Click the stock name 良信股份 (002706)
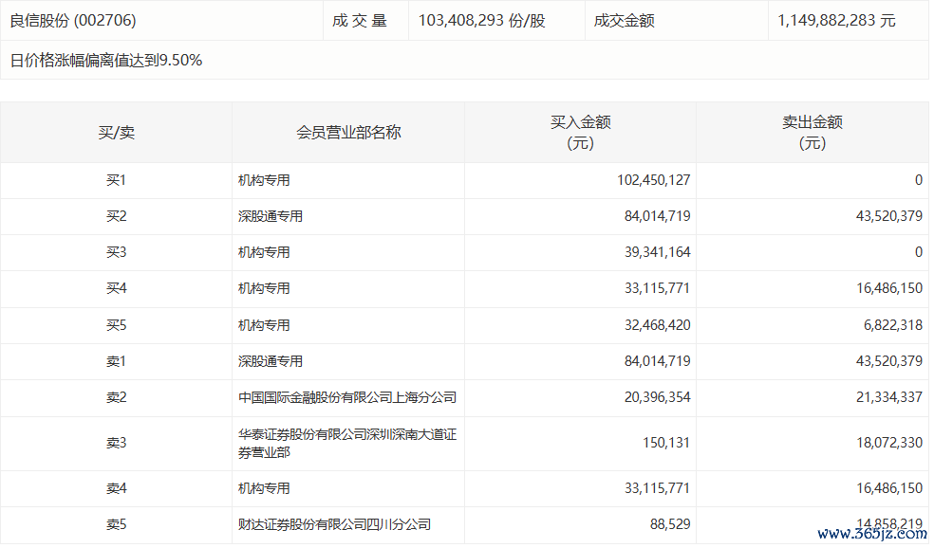Screen dimensions: 934x548 73,21
